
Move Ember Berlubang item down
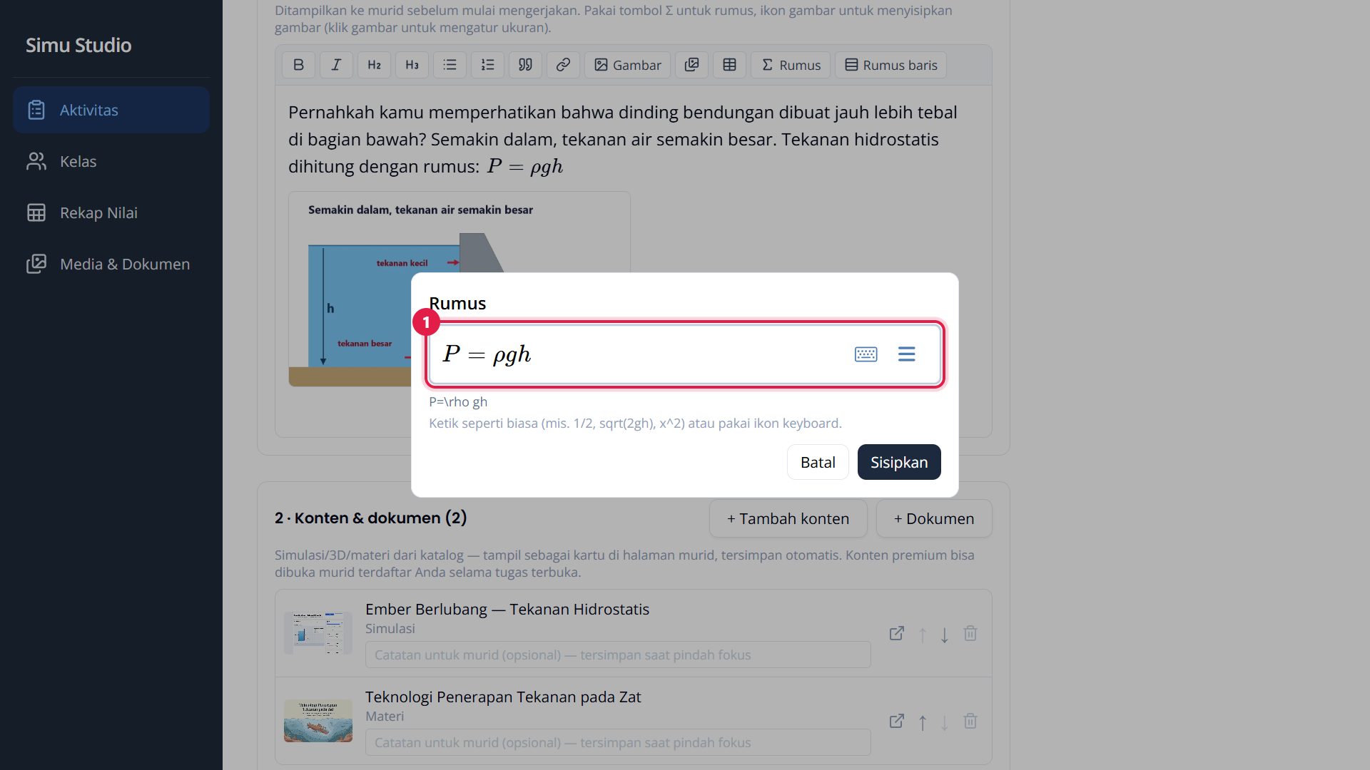point(945,635)
